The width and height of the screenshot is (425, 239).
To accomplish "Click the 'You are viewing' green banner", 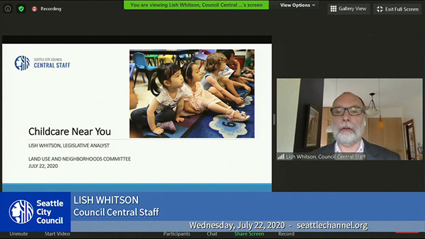I will 197,5.
